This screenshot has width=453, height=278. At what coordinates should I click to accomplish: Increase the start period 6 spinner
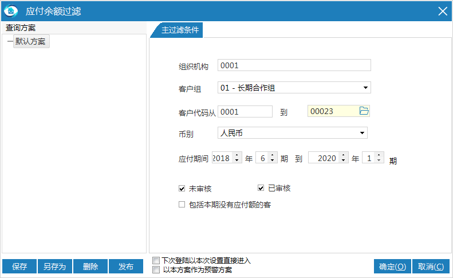pos(273,155)
